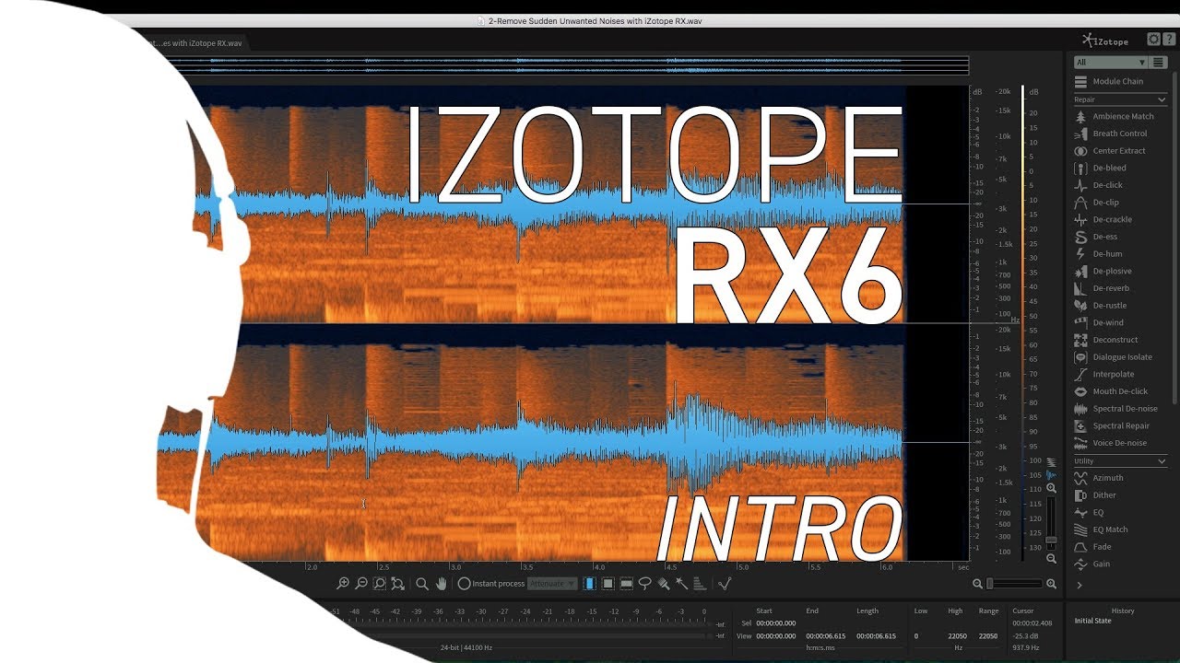Open the help question mark button
1180x663 pixels.
pos(1168,40)
